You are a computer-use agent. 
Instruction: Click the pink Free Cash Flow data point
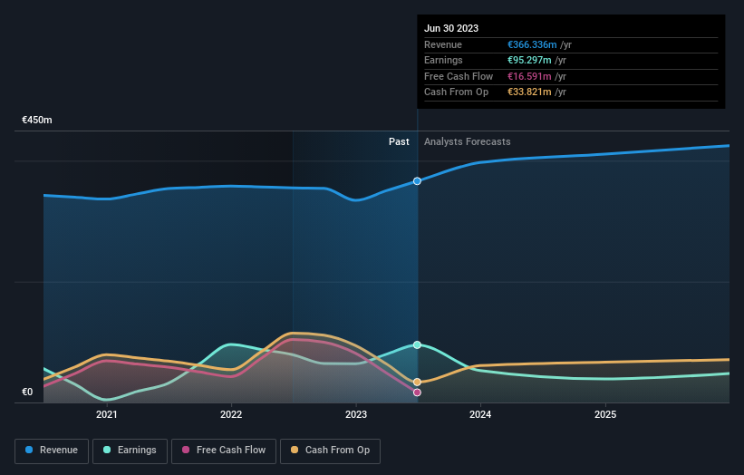417,393
